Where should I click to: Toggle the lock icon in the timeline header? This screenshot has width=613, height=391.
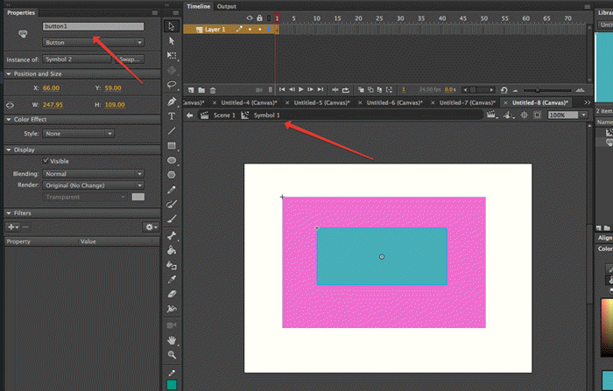tap(258, 17)
